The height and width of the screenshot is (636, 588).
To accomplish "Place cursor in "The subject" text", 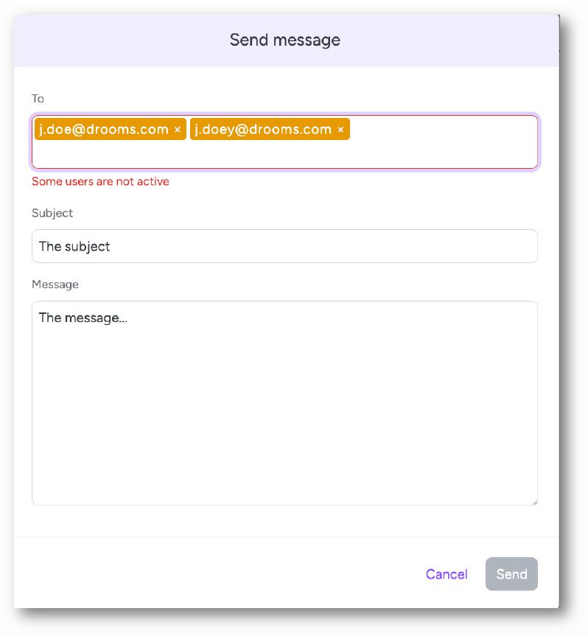I will tap(74, 246).
